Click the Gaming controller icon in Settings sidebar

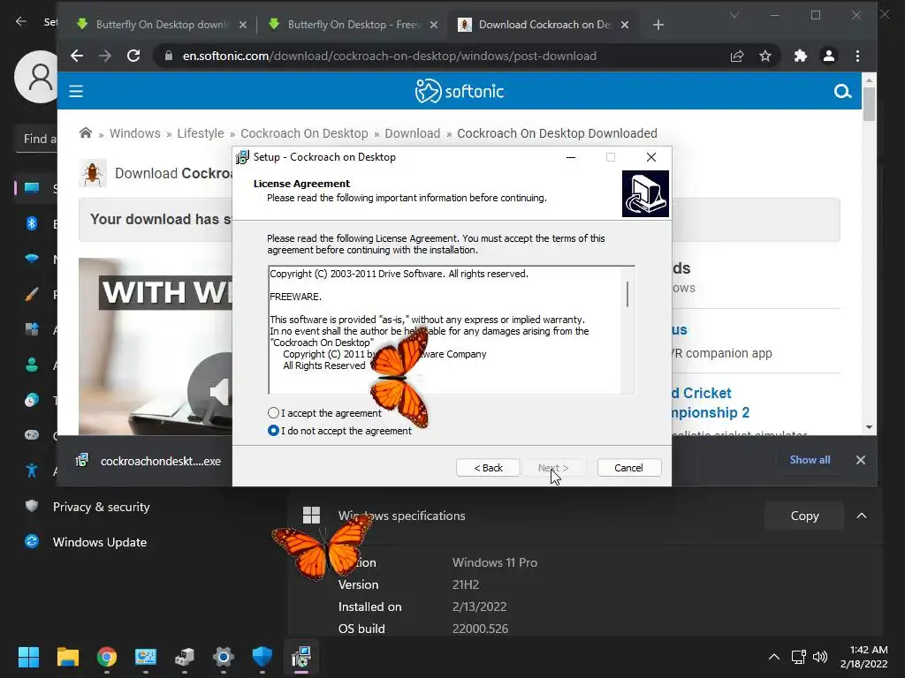tap(32, 435)
